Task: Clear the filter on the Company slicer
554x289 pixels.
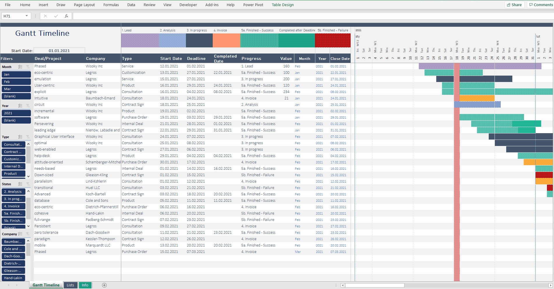Action: click(28, 234)
